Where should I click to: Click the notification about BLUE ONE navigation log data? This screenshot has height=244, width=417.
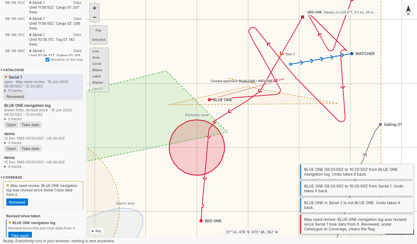click(x=357, y=172)
